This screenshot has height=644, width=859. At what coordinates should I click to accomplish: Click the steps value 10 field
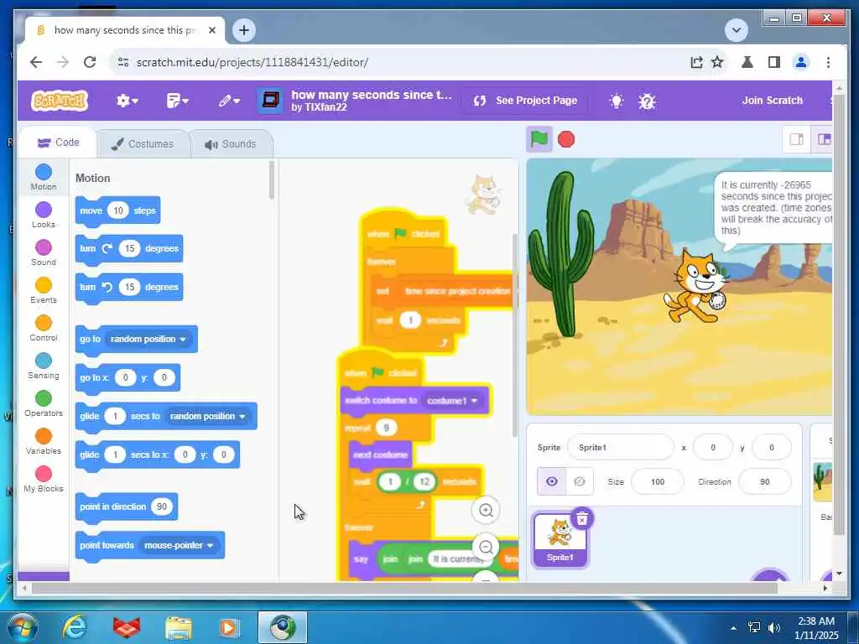117,210
